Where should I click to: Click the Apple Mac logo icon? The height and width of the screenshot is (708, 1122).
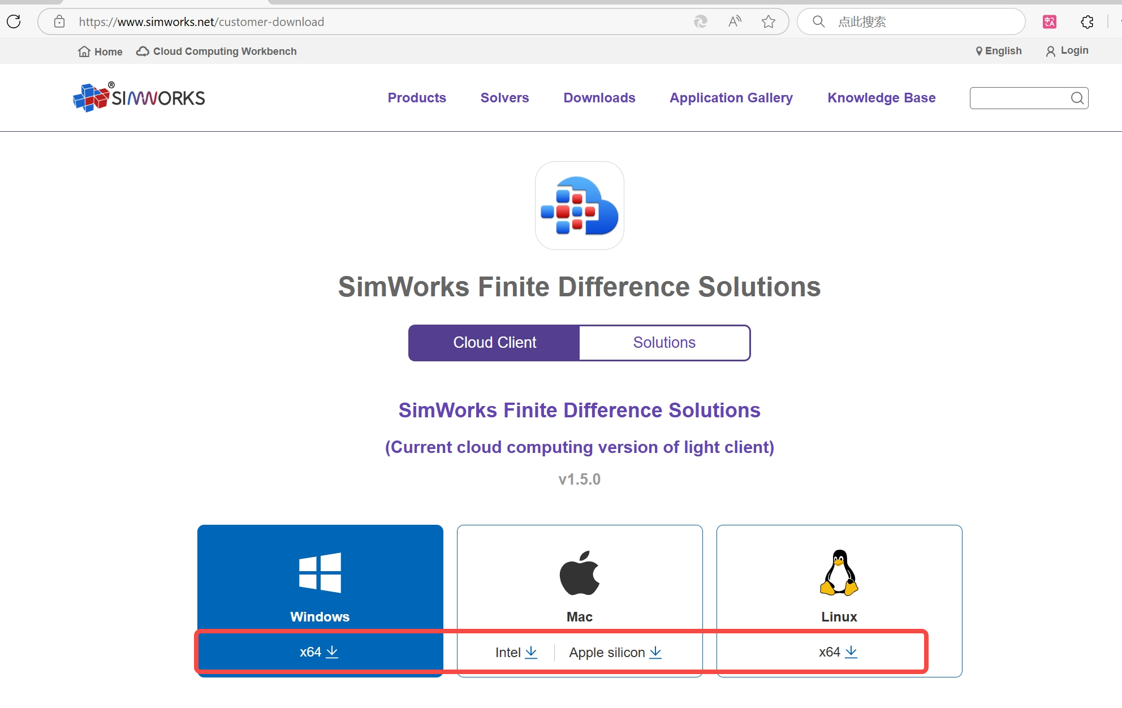[580, 572]
